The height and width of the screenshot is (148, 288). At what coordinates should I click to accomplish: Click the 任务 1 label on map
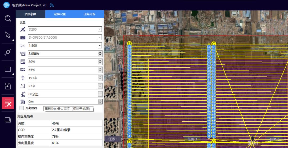tap(113, 139)
